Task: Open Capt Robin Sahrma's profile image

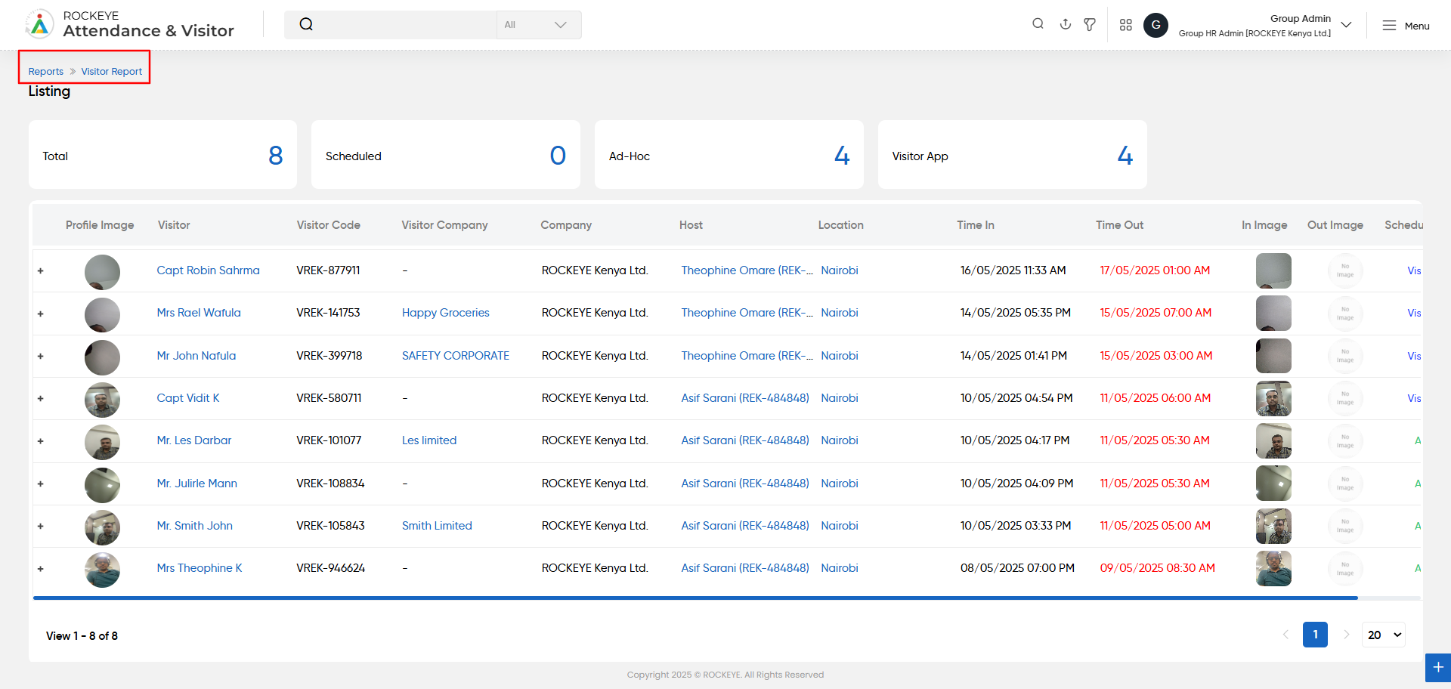Action: click(x=102, y=272)
